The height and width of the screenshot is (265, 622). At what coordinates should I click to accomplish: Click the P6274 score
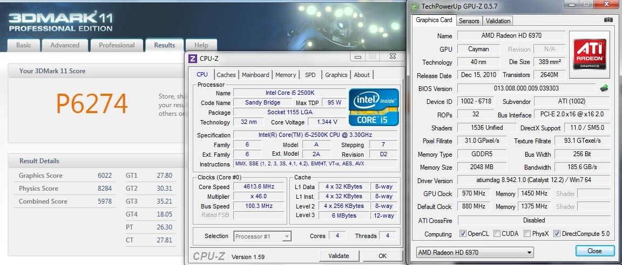click(92, 103)
